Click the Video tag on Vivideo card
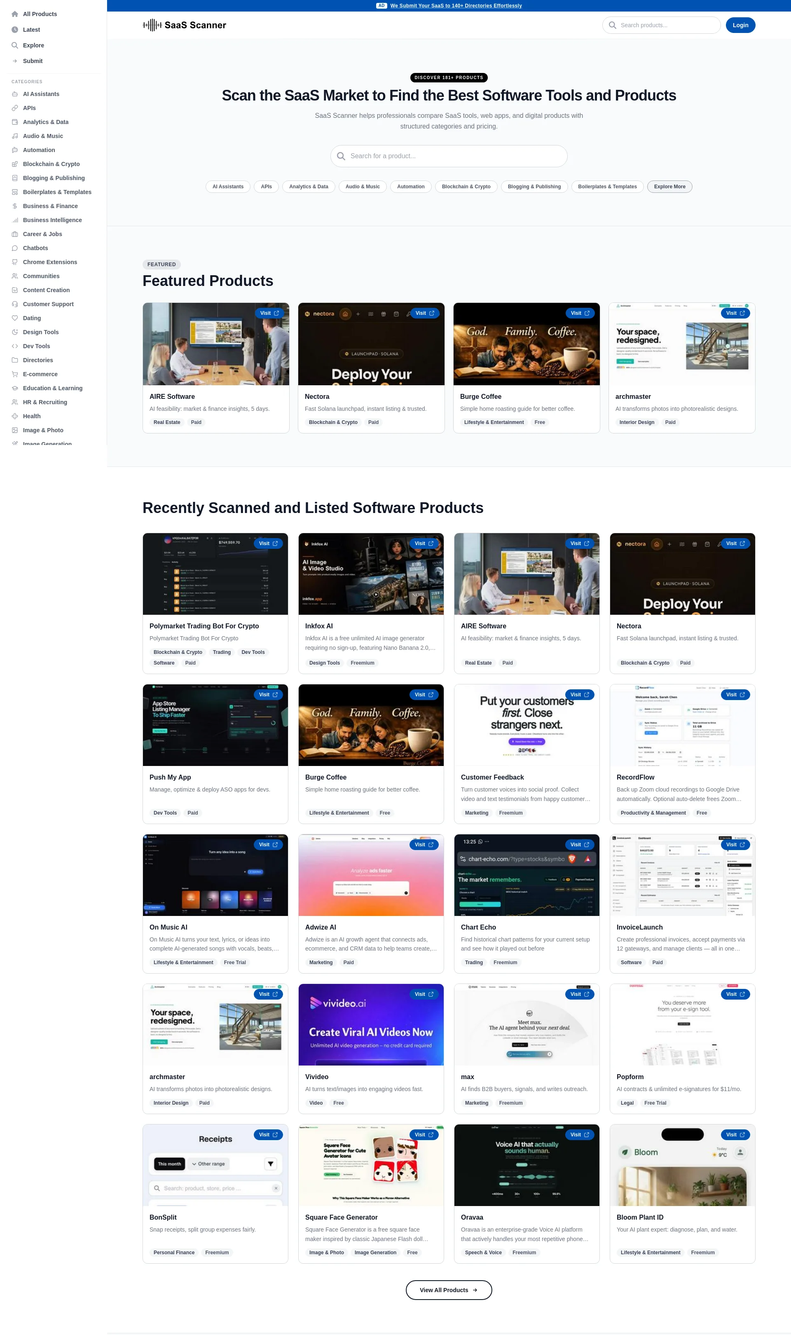 316,1103
